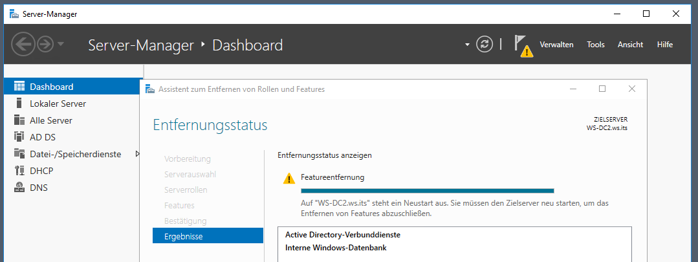Click the Datei-/Speicherdienste icon
This screenshot has width=698, height=262.
tap(19, 154)
